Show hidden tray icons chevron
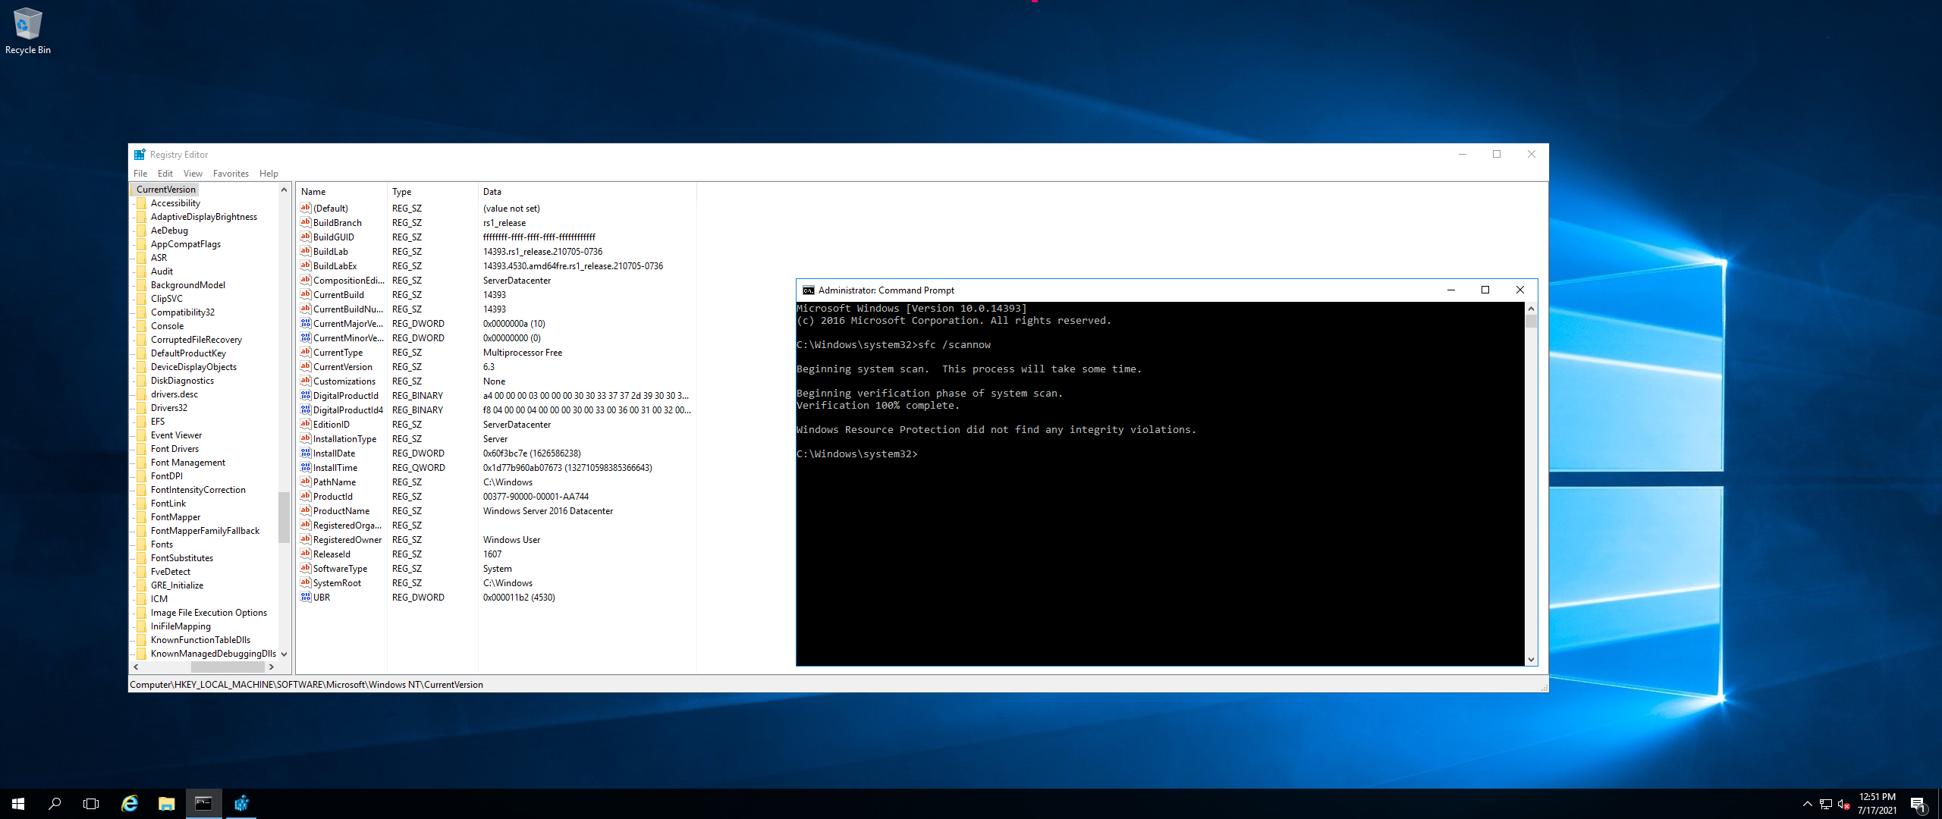 click(x=1807, y=804)
